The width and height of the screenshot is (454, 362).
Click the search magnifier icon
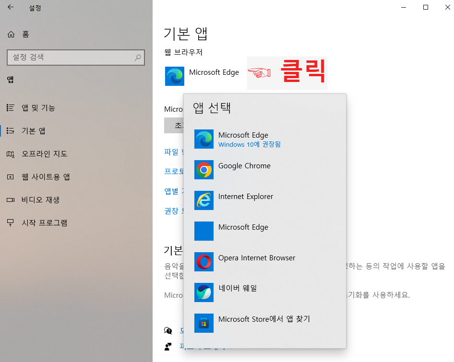[138, 57]
